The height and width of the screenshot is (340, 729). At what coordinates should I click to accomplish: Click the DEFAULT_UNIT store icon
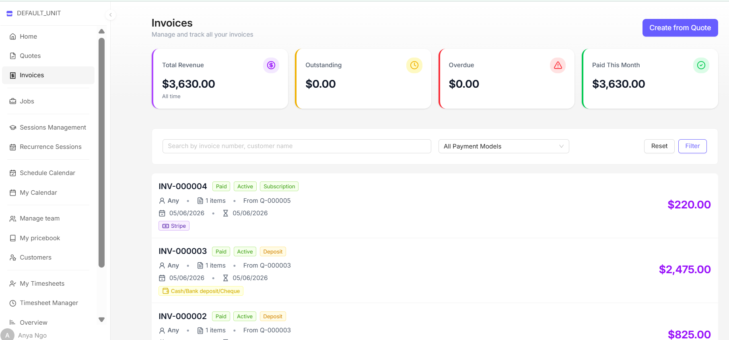[10, 13]
